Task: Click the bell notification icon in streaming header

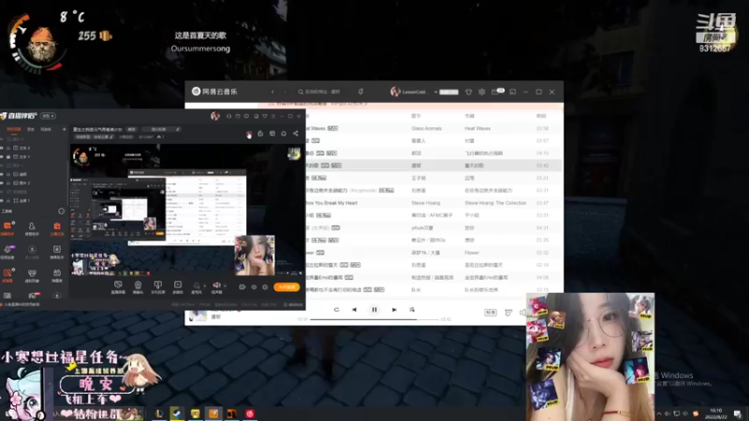Action: tap(284, 134)
